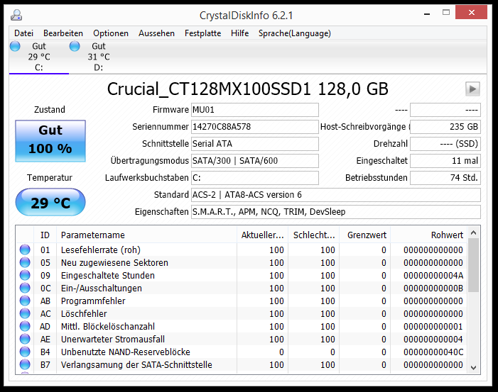Click status orb of Lesefehlerrate (roh) row
This screenshot has height=392, width=498.
(x=25, y=250)
